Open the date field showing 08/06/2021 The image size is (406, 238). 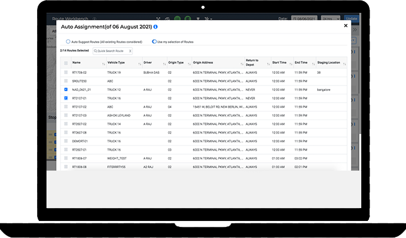[306, 19]
